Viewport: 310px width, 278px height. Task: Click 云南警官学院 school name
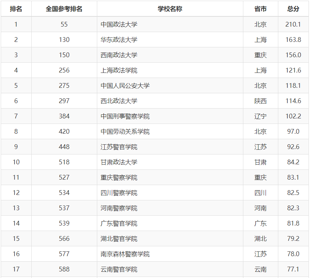point(119,269)
